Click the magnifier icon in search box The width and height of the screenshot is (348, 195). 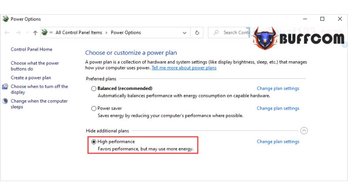point(216,32)
